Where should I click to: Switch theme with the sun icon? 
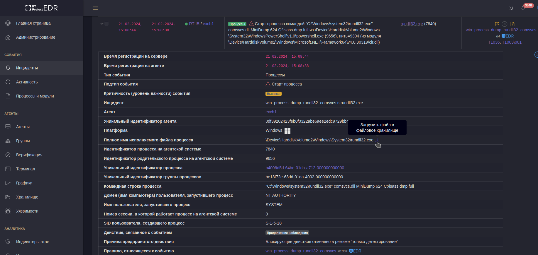coord(511,8)
